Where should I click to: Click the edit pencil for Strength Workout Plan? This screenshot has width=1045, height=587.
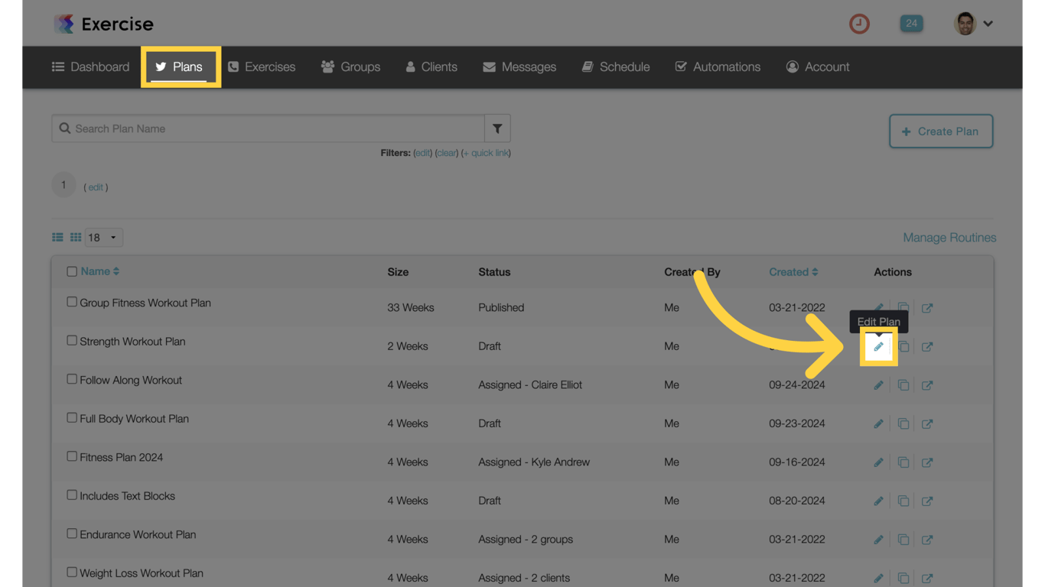point(878,347)
